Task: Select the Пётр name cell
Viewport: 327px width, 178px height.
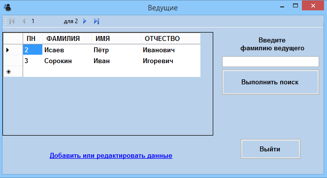Action: pyautogui.click(x=116, y=50)
